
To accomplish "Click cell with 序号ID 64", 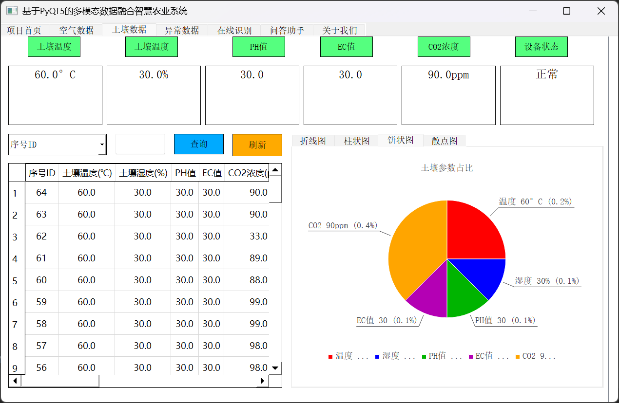I will [x=42, y=193].
